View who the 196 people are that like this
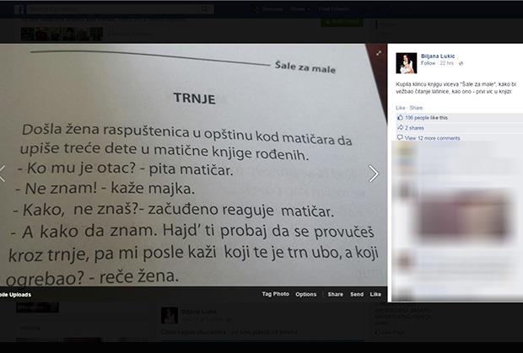This screenshot has height=353, width=523. 426,118
